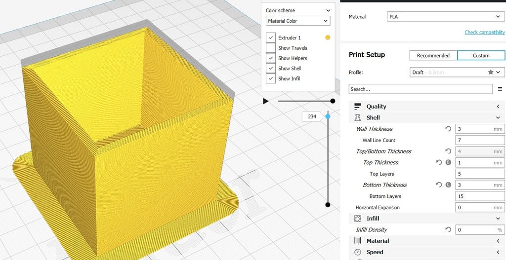Click the layer slider top handle
Image resolution: width=506 pixels, height=260 pixels.
(x=328, y=116)
